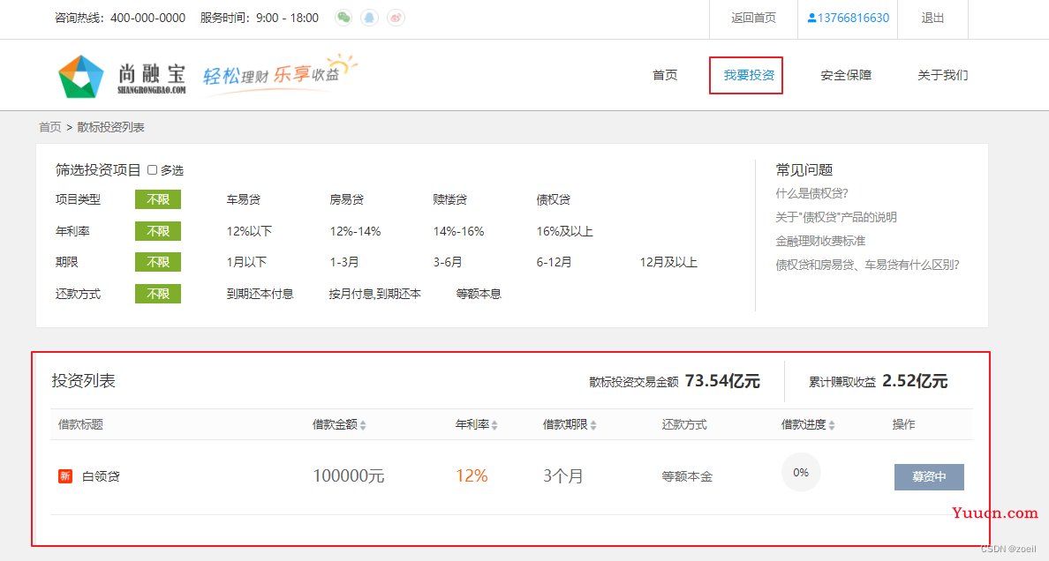Viewport: 1049px width, 561px height.
Task: Sort list by 年利率 arrows
Action: [x=494, y=425]
